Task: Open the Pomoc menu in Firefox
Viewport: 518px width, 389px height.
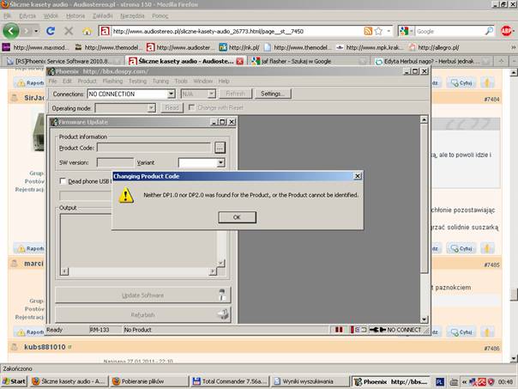Action: tap(160, 15)
